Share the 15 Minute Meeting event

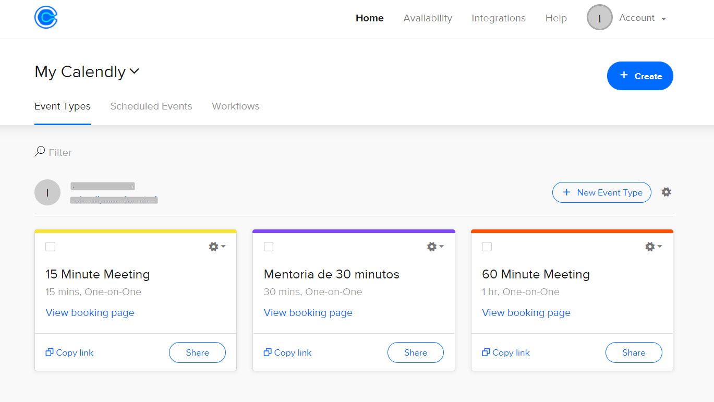[x=198, y=352]
